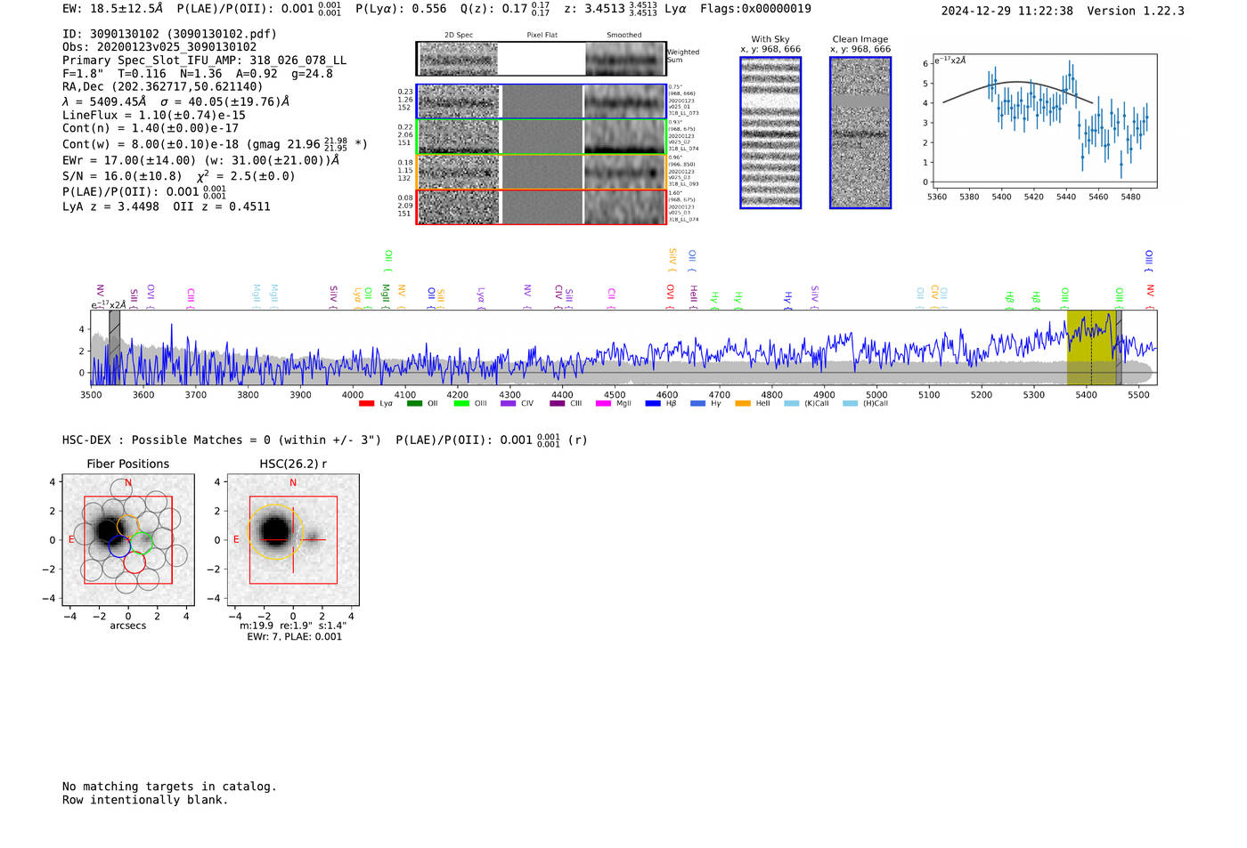
Task: Click the blue-bordered fiber row 2D spectrum
Action: click(x=459, y=101)
